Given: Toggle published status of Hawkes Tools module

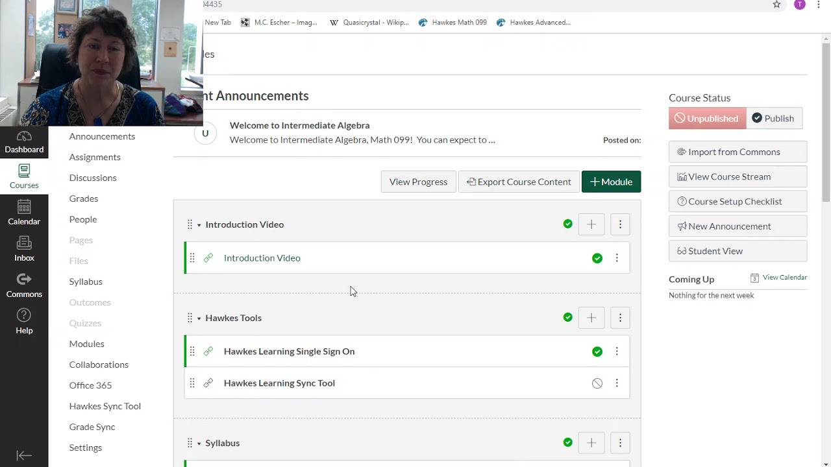Looking at the screenshot, I should 568,318.
